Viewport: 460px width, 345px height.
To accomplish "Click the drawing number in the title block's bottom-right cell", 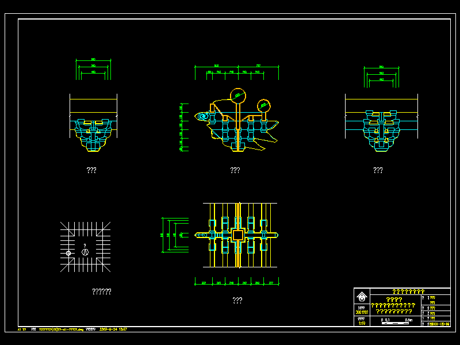I will pos(439,324).
